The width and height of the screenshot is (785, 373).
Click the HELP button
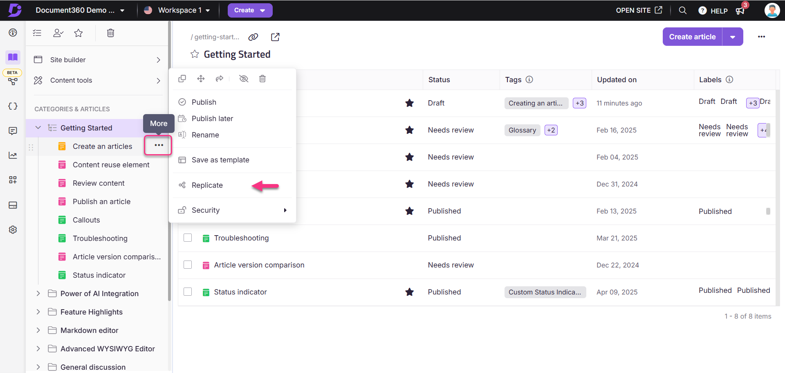pyautogui.click(x=713, y=11)
